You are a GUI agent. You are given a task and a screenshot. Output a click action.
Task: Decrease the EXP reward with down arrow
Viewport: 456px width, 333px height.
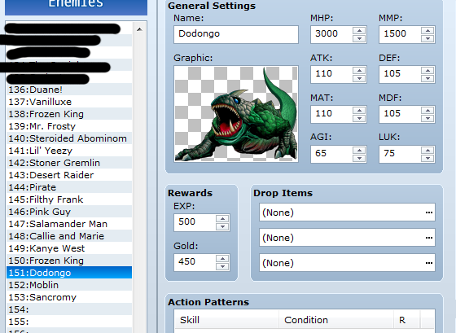(222, 227)
